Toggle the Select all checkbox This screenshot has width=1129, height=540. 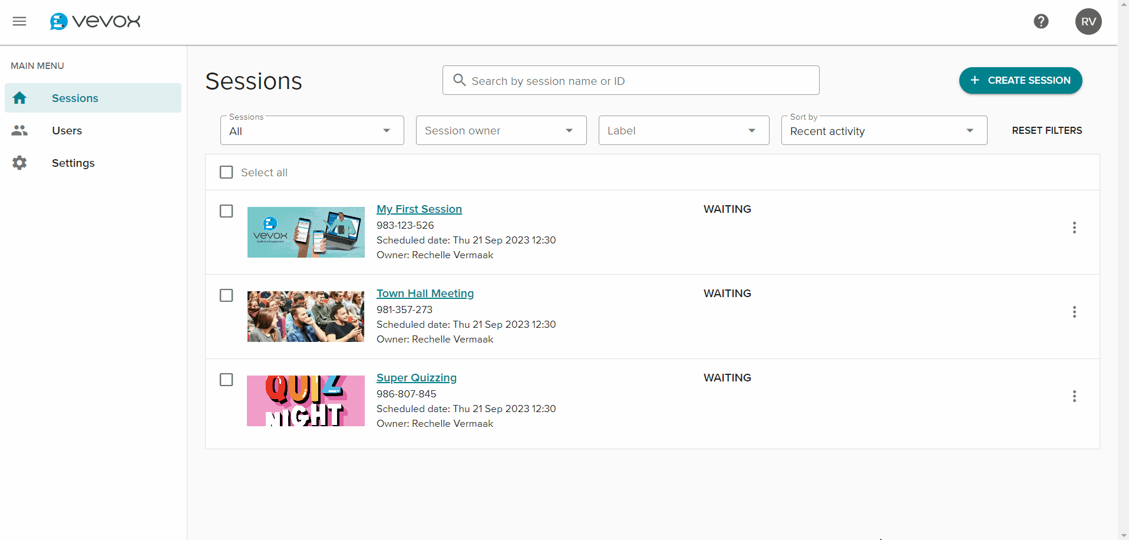(x=226, y=172)
